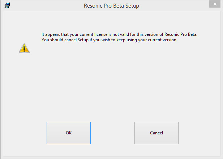Click the blank area below the OK button
The image size is (223, 159).
click(x=69, y=150)
